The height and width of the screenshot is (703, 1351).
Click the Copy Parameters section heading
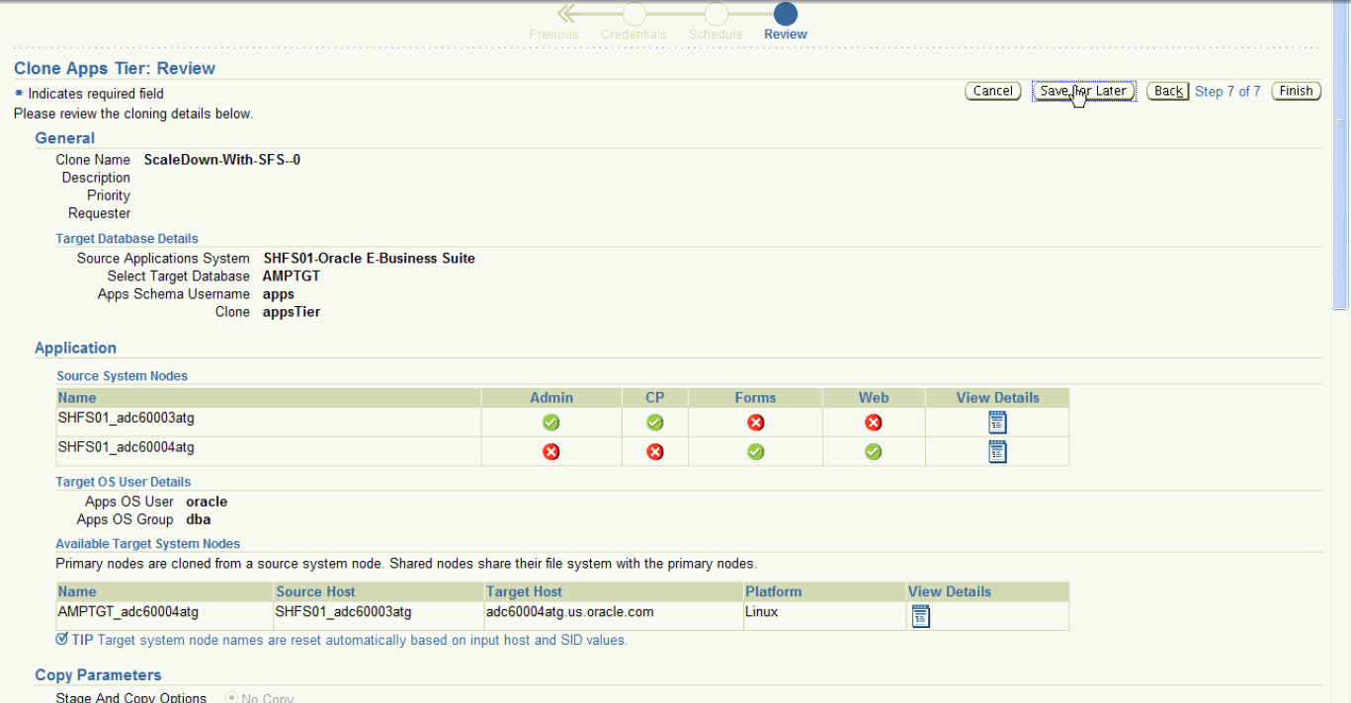(98, 674)
